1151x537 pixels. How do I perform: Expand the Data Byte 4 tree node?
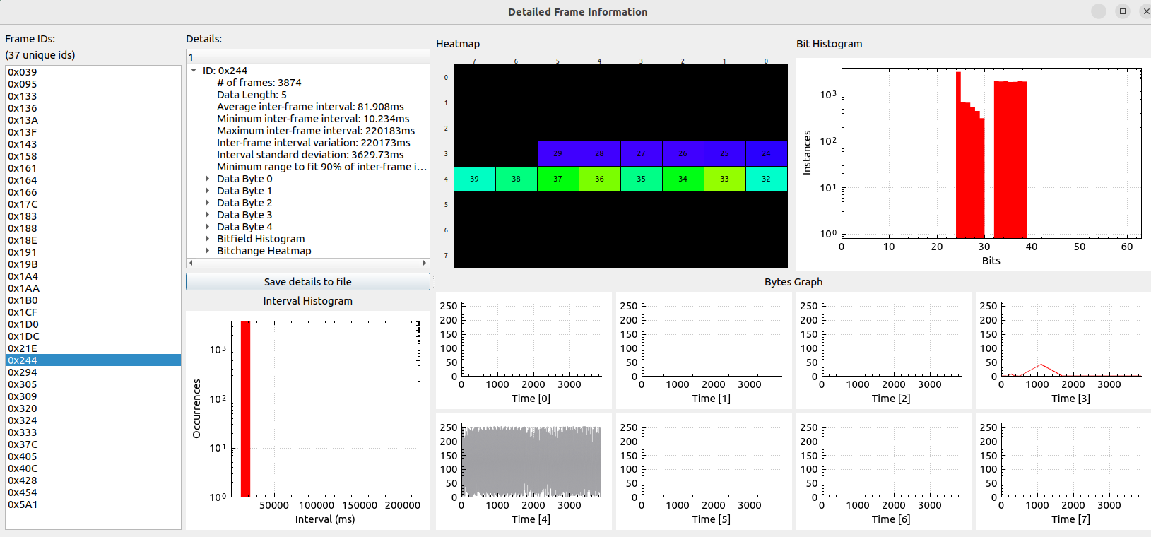(207, 227)
